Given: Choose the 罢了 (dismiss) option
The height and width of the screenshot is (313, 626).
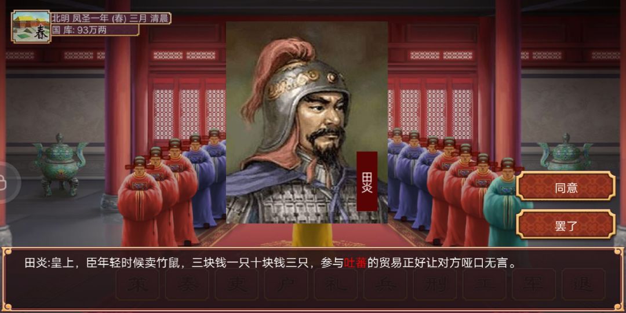Looking at the screenshot, I should (x=566, y=224).
